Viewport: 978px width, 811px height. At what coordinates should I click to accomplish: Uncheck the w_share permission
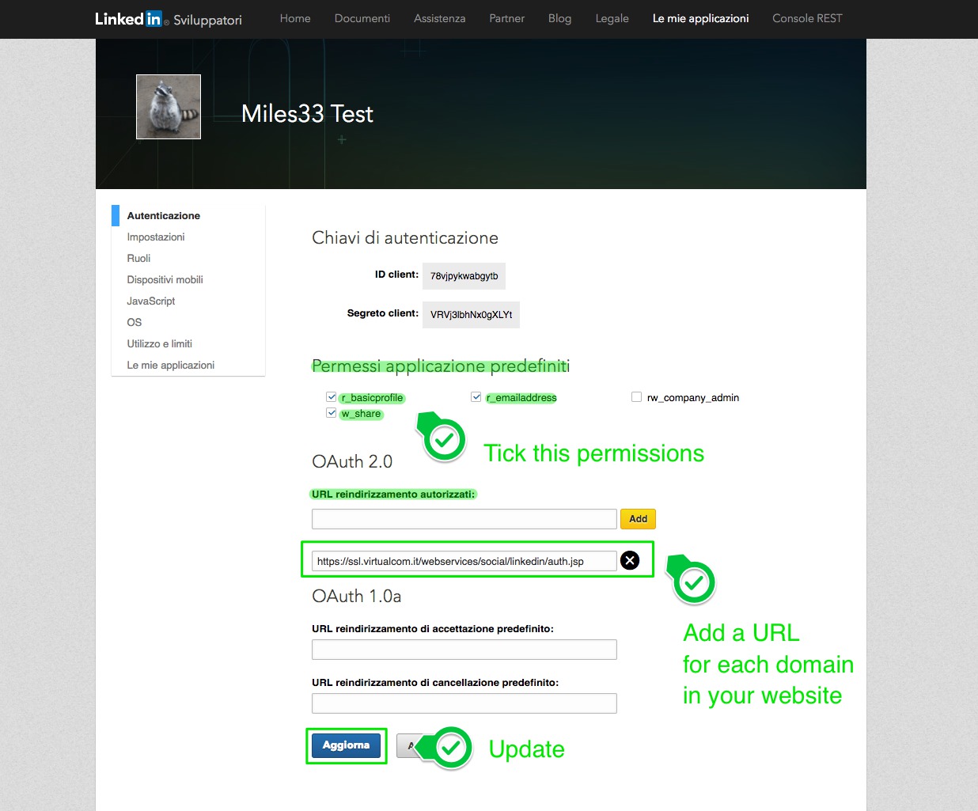click(332, 413)
